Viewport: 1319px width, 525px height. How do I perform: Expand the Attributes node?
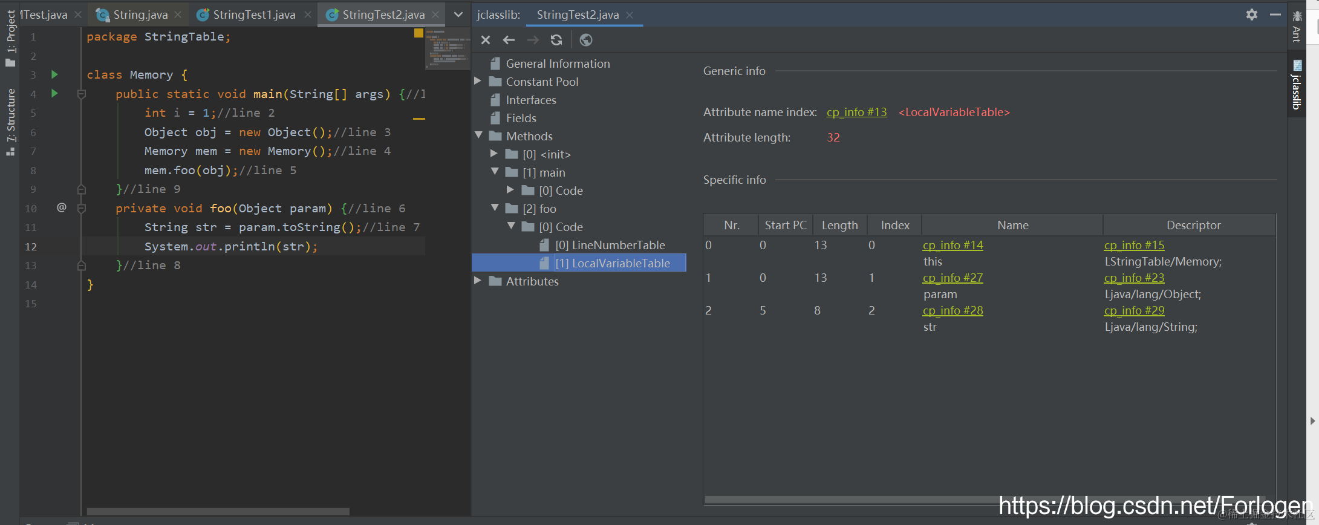[x=478, y=281]
